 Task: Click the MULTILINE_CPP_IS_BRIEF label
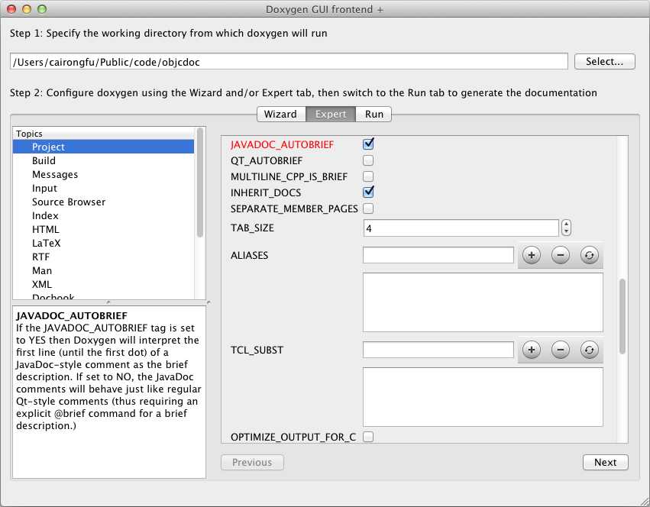pyautogui.click(x=289, y=176)
